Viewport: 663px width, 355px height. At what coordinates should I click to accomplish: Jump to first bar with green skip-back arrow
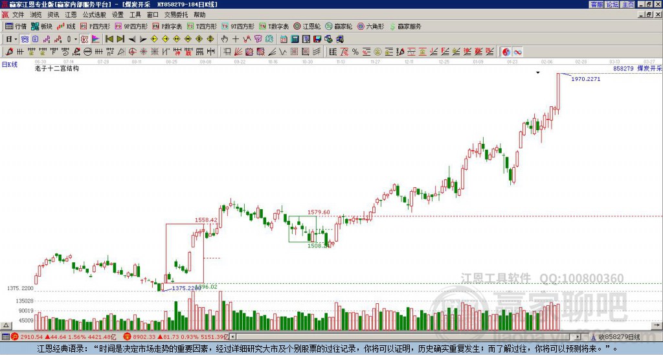point(109,39)
